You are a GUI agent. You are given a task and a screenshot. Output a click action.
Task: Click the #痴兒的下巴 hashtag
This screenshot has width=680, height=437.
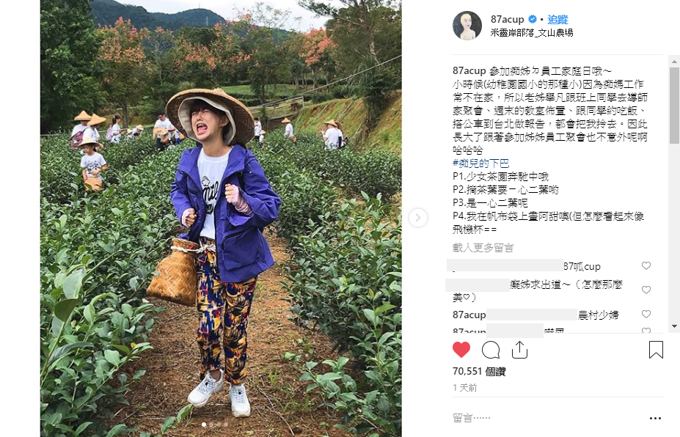(x=481, y=164)
